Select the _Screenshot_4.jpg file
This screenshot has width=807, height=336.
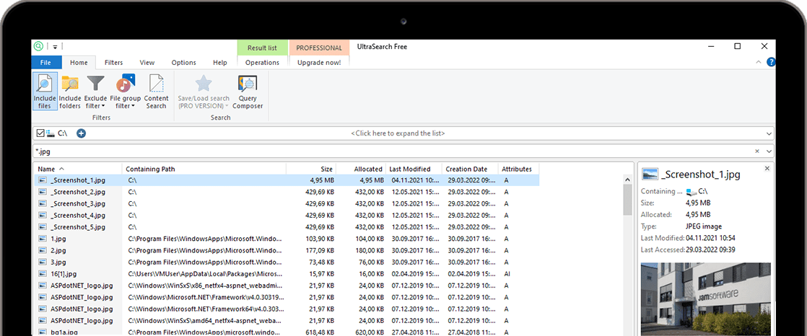coord(78,216)
